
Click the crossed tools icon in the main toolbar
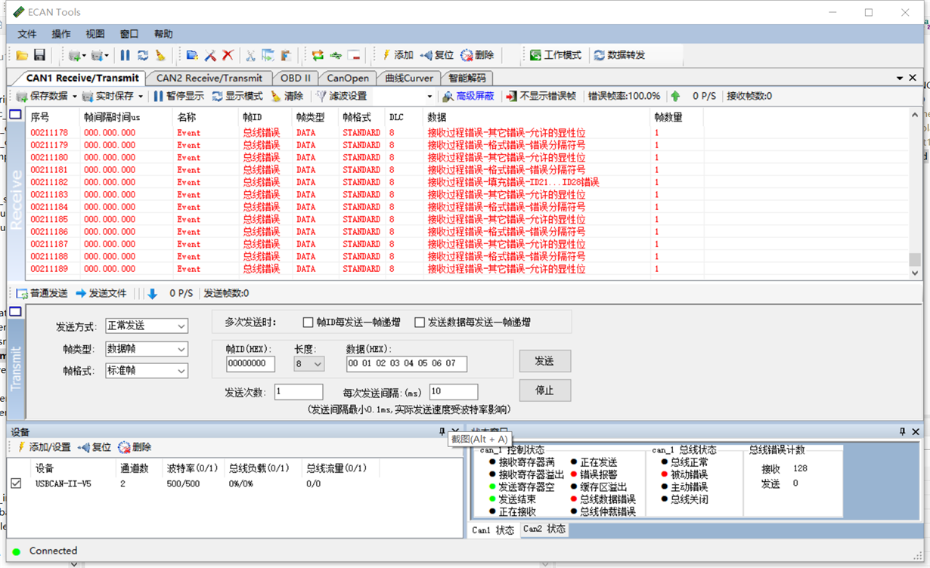point(210,55)
